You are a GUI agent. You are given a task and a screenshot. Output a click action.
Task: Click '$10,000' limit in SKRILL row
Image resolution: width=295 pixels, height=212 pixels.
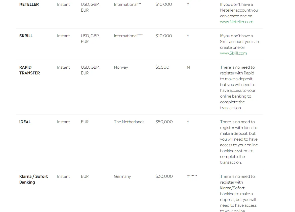click(163, 36)
